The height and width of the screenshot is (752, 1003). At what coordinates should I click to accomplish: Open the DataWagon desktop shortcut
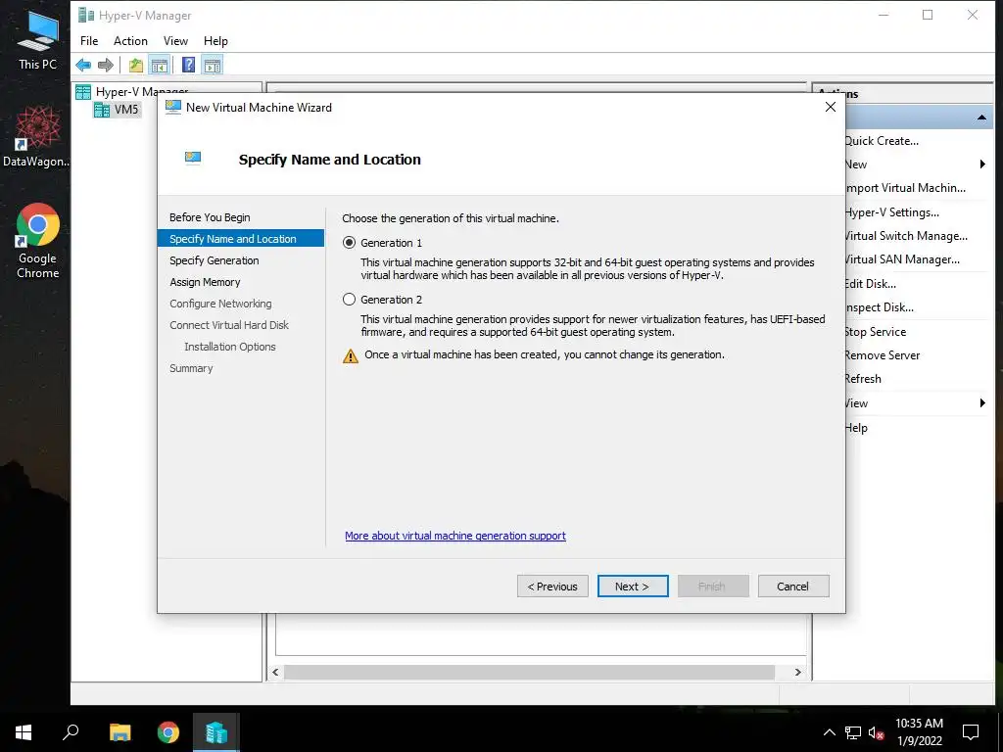pos(37,137)
